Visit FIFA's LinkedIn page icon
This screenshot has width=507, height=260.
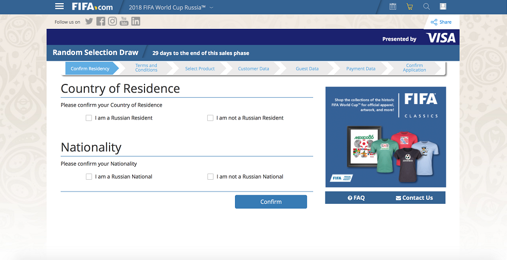pyautogui.click(x=136, y=22)
